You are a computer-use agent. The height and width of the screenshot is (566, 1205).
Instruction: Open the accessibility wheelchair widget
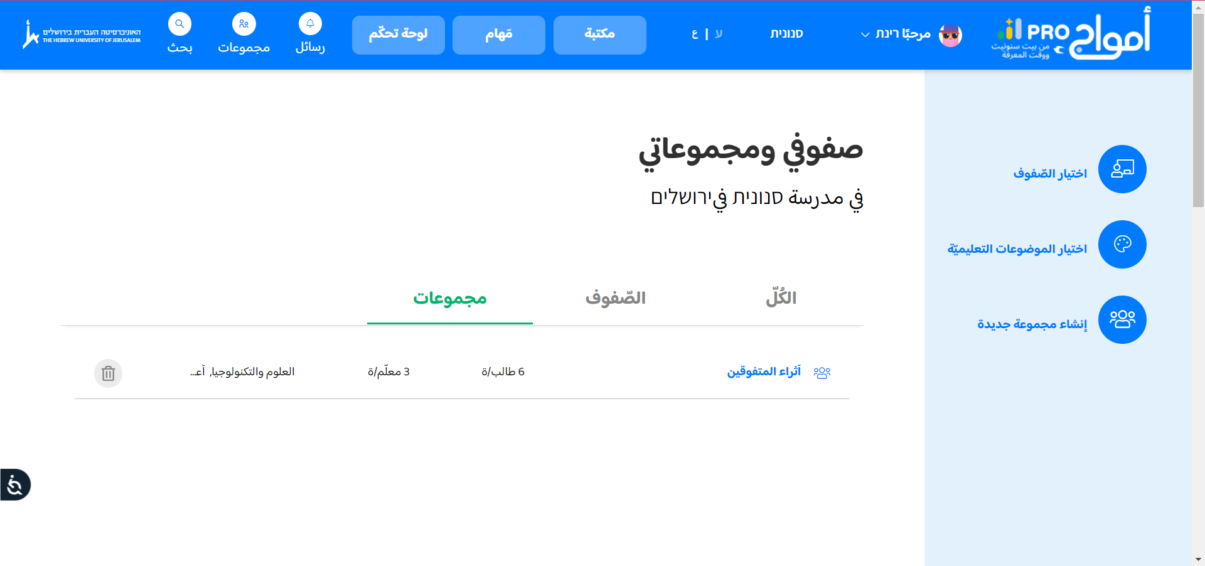coord(15,485)
